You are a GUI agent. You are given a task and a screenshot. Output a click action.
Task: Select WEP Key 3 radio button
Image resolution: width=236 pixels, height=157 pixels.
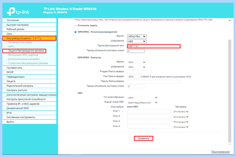pyautogui.click(x=123, y=121)
